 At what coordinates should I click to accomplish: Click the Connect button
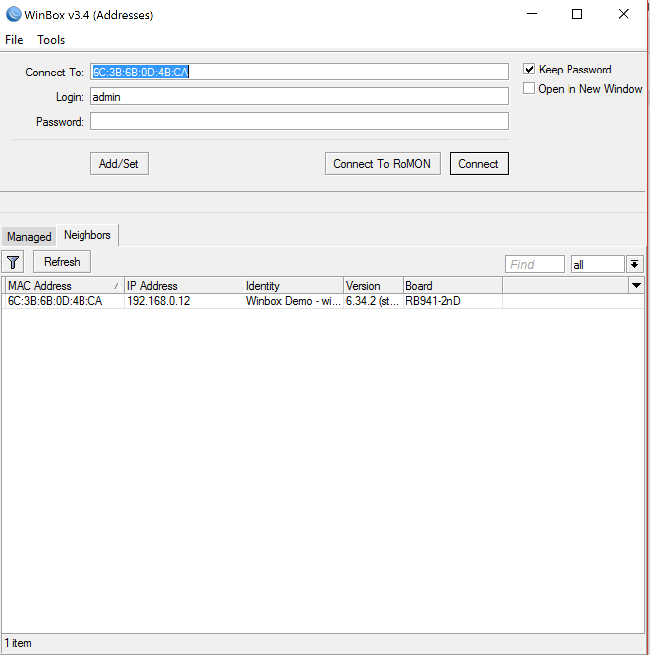(479, 163)
